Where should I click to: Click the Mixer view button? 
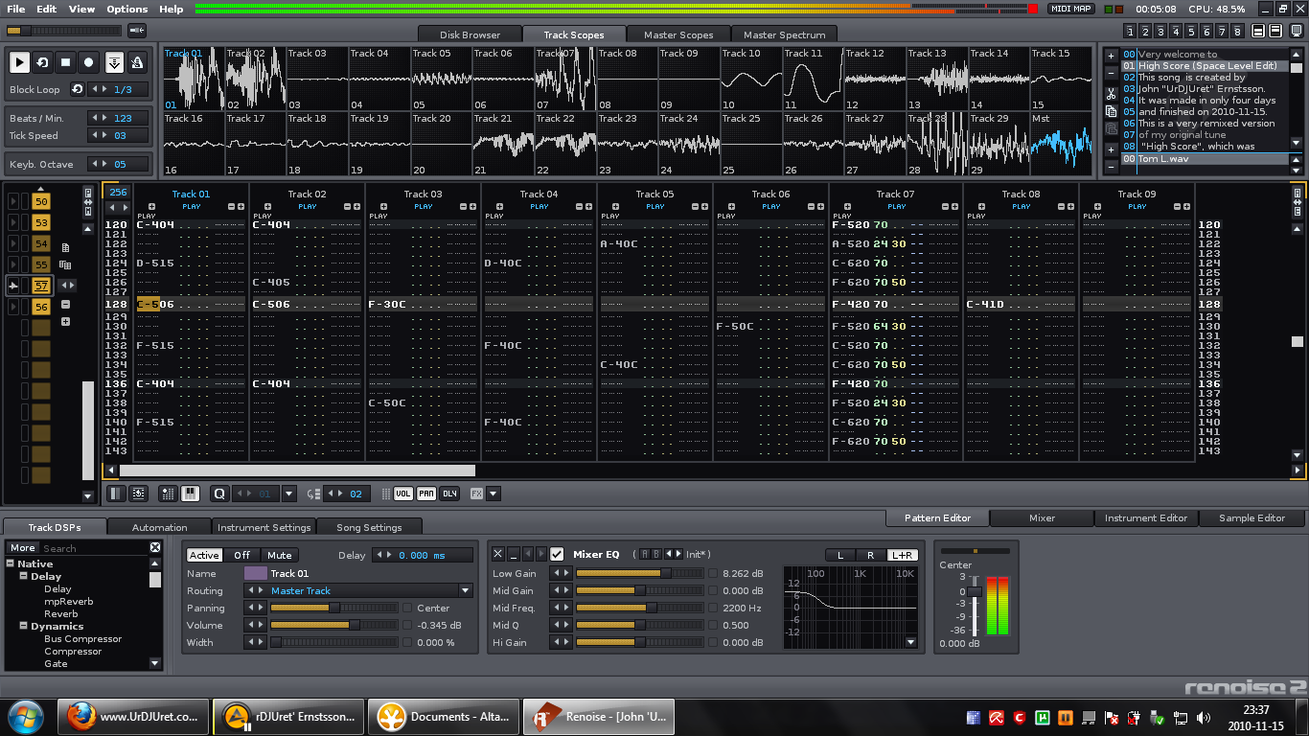coord(1042,517)
